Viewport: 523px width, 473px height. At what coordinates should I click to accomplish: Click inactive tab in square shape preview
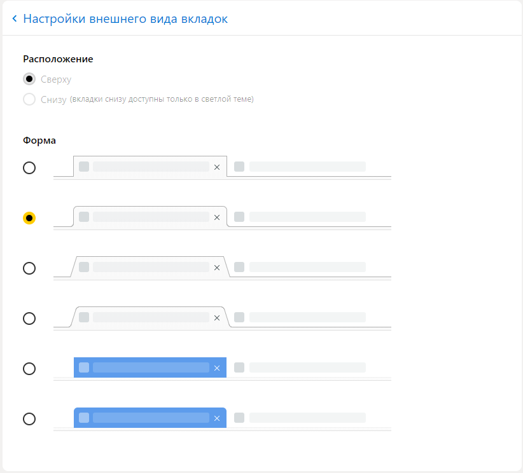click(300, 167)
